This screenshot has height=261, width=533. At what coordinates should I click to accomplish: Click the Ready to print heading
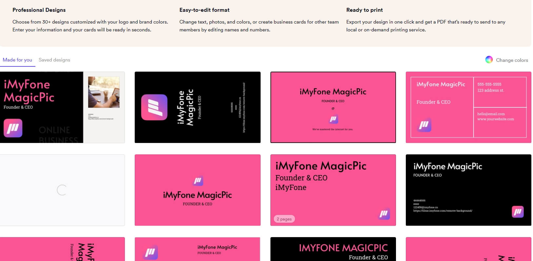point(365,10)
